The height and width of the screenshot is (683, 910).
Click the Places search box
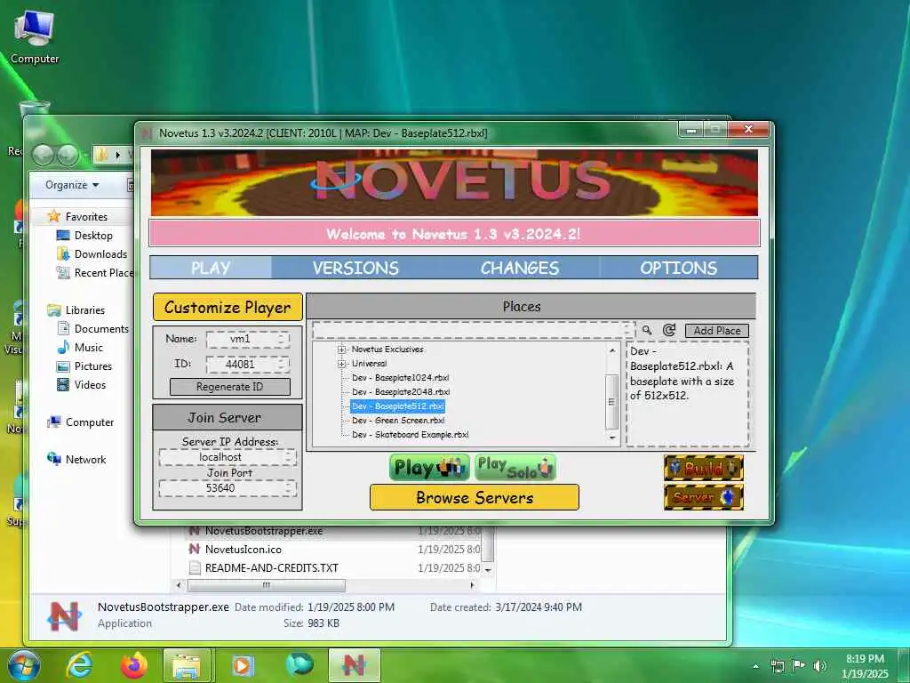point(473,331)
